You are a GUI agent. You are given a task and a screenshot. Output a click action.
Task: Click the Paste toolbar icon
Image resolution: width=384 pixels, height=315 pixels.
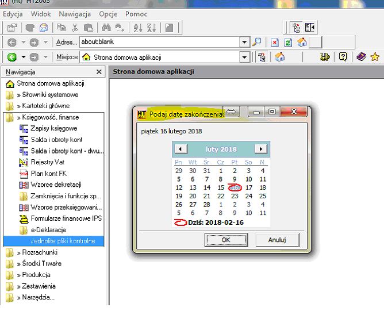click(x=88, y=28)
